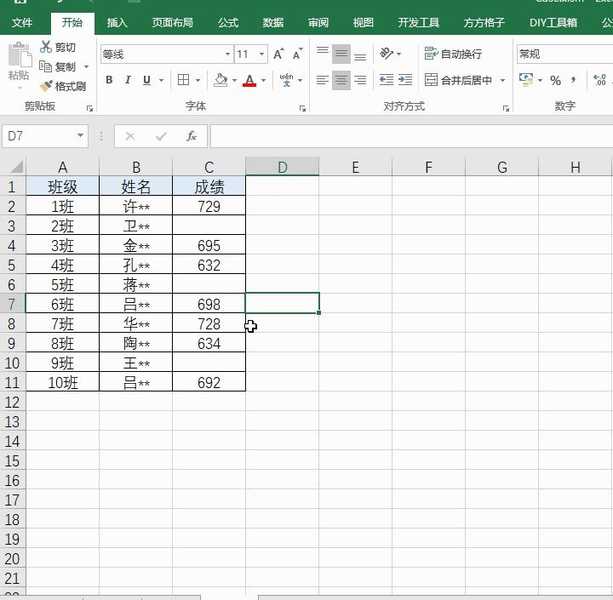The height and width of the screenshot is (600, 613).
Task: Center text horizontally
Action: (341, 80)
